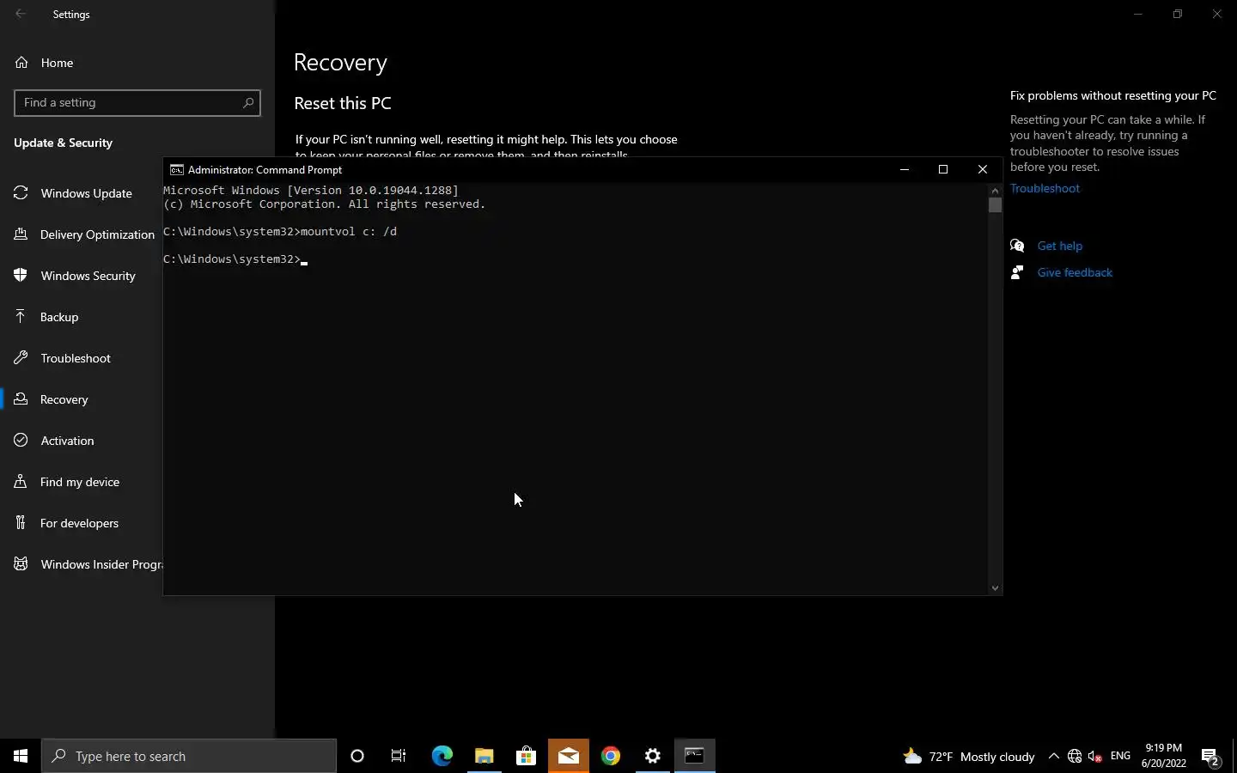The height and width of the screenshot is (773, 1237).
Task: Show hidden system tray icons
Action: click(1053, 757)
